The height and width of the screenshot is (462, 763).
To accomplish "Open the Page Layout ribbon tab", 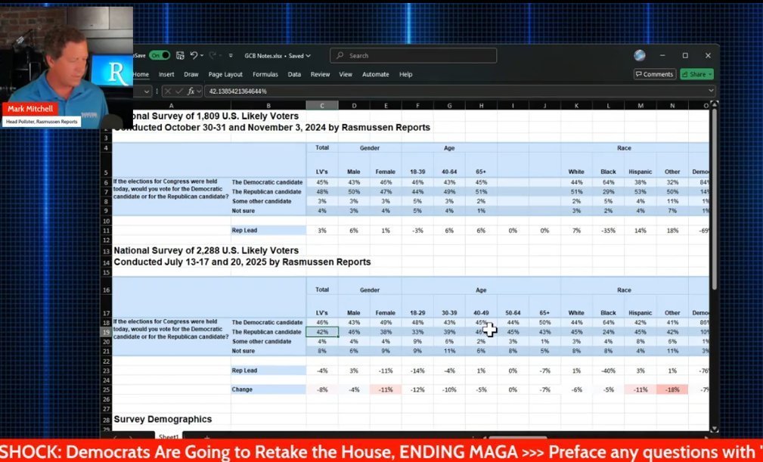I will 225,74.
